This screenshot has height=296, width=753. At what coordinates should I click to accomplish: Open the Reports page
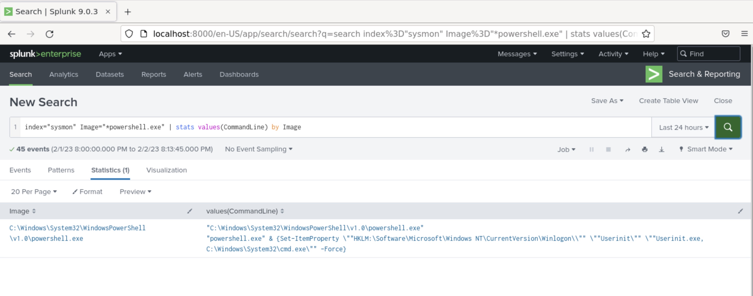[x=153, y=74]
